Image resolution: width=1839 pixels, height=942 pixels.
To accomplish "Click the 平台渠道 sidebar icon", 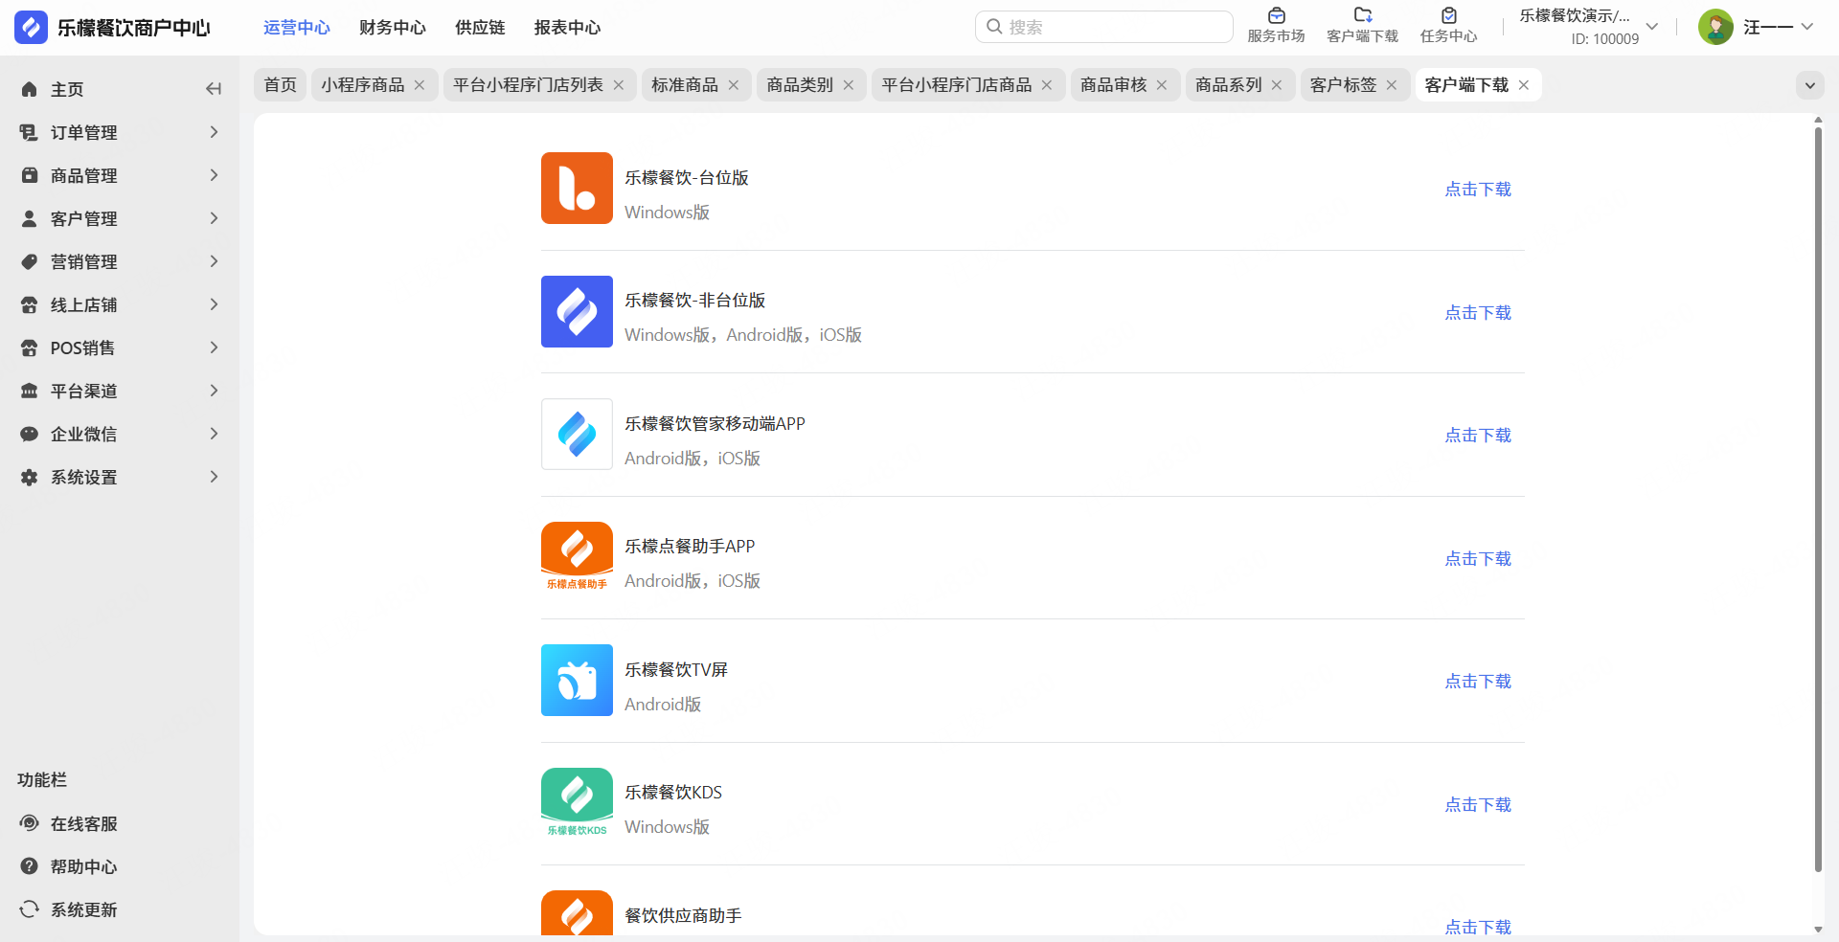I will pos(30,391).
